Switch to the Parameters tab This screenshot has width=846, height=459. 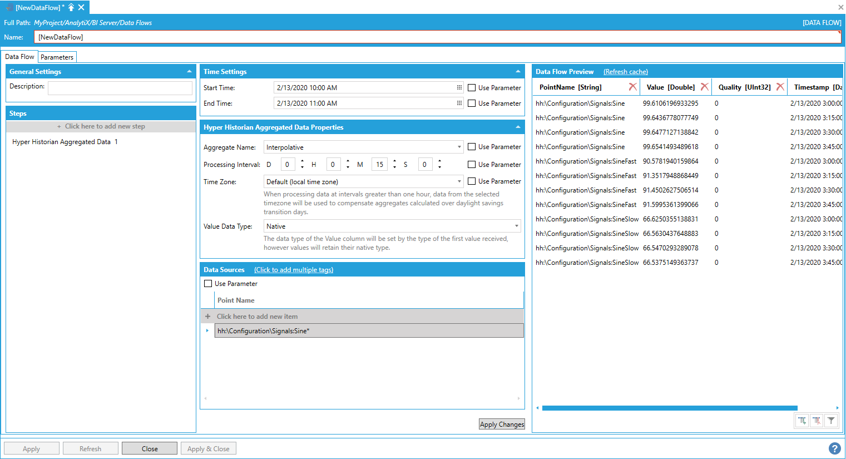pyautogui.click(x=57, y=57)
